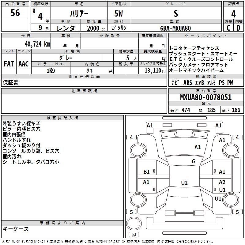This screenshot has width=245, height=245.
Task: Select the note ダッシュ板のり付
Action: pyautogui.click(x=21, y=145)
